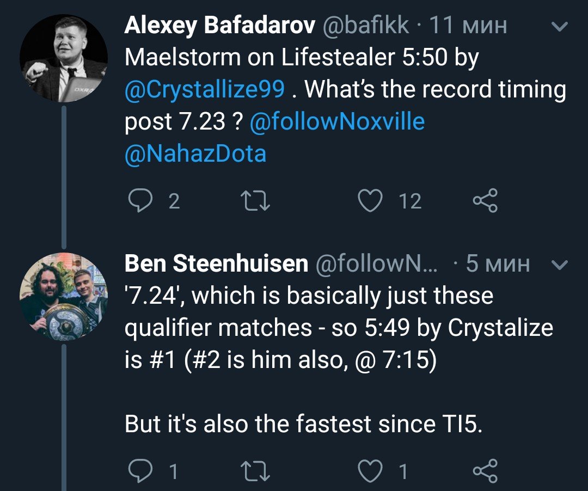Like the tweet with 12 likes
Screen dimensions: 588x491
(x=372, y=201)
